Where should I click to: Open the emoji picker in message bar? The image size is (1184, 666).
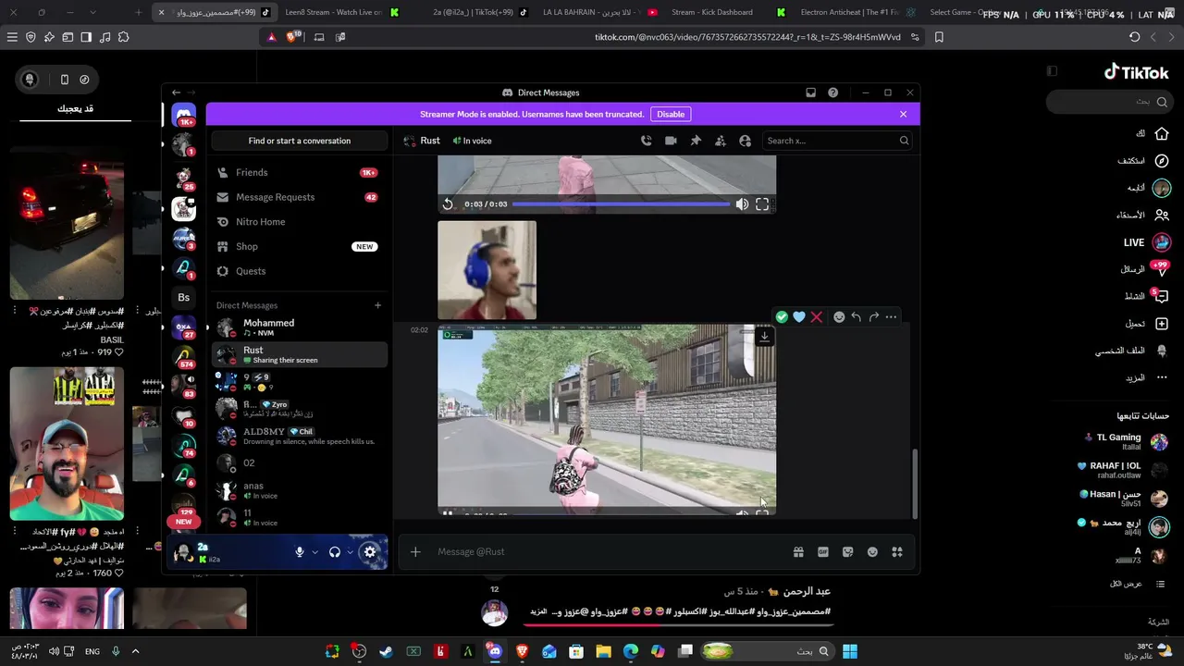click(x=872, y=552)
